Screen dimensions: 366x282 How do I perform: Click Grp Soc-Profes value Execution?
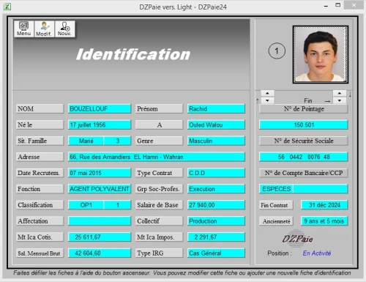[216, 189]
